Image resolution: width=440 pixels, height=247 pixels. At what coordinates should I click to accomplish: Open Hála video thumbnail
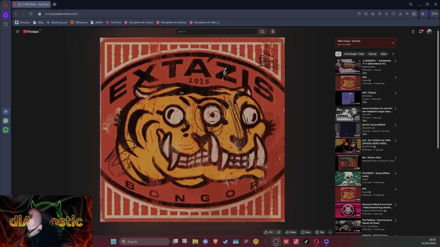tap(348, 83)
